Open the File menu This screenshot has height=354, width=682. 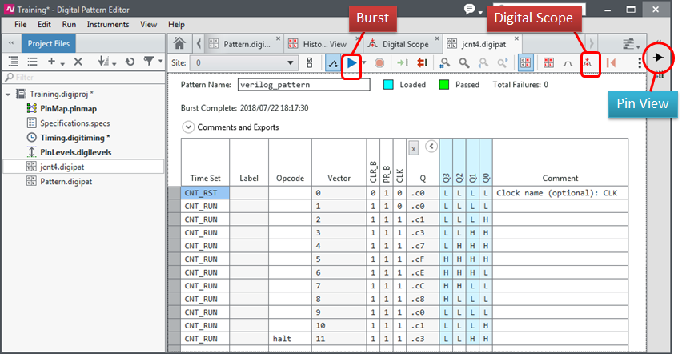(21, 24)
